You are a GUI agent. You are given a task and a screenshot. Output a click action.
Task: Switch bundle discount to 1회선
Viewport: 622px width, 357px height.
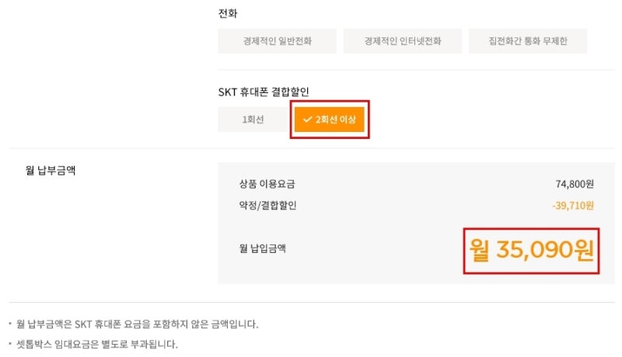click(x=253, y=120)
